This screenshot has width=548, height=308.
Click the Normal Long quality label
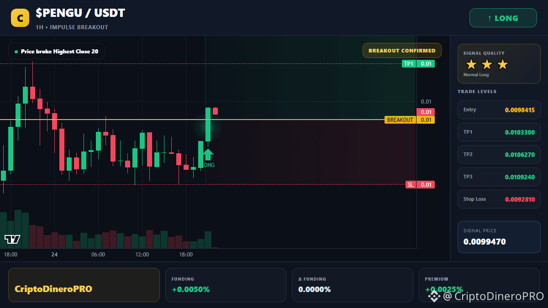(476, 75)
